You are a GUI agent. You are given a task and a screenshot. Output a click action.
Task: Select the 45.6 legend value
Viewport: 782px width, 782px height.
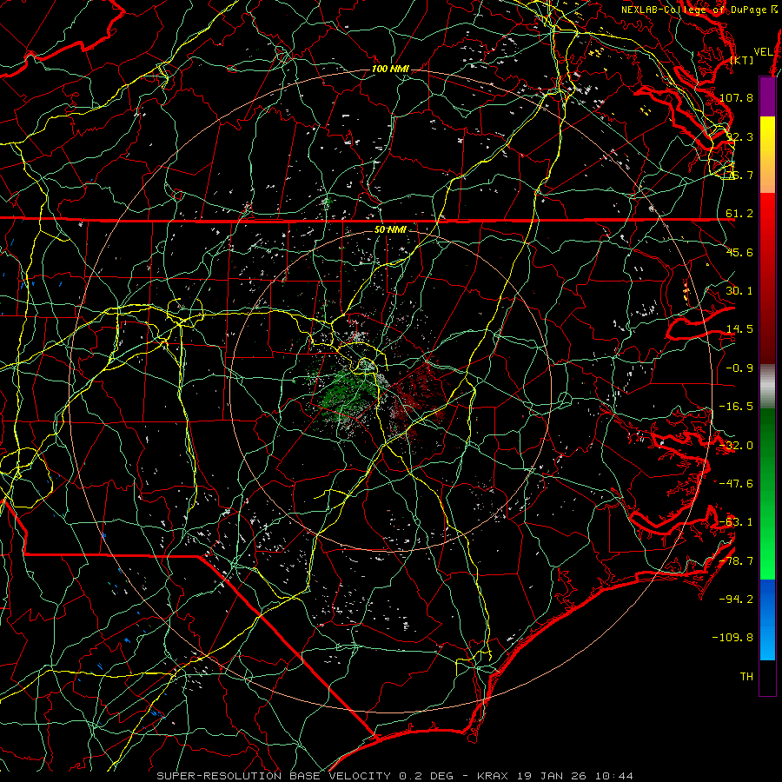[x=739, y=252]
